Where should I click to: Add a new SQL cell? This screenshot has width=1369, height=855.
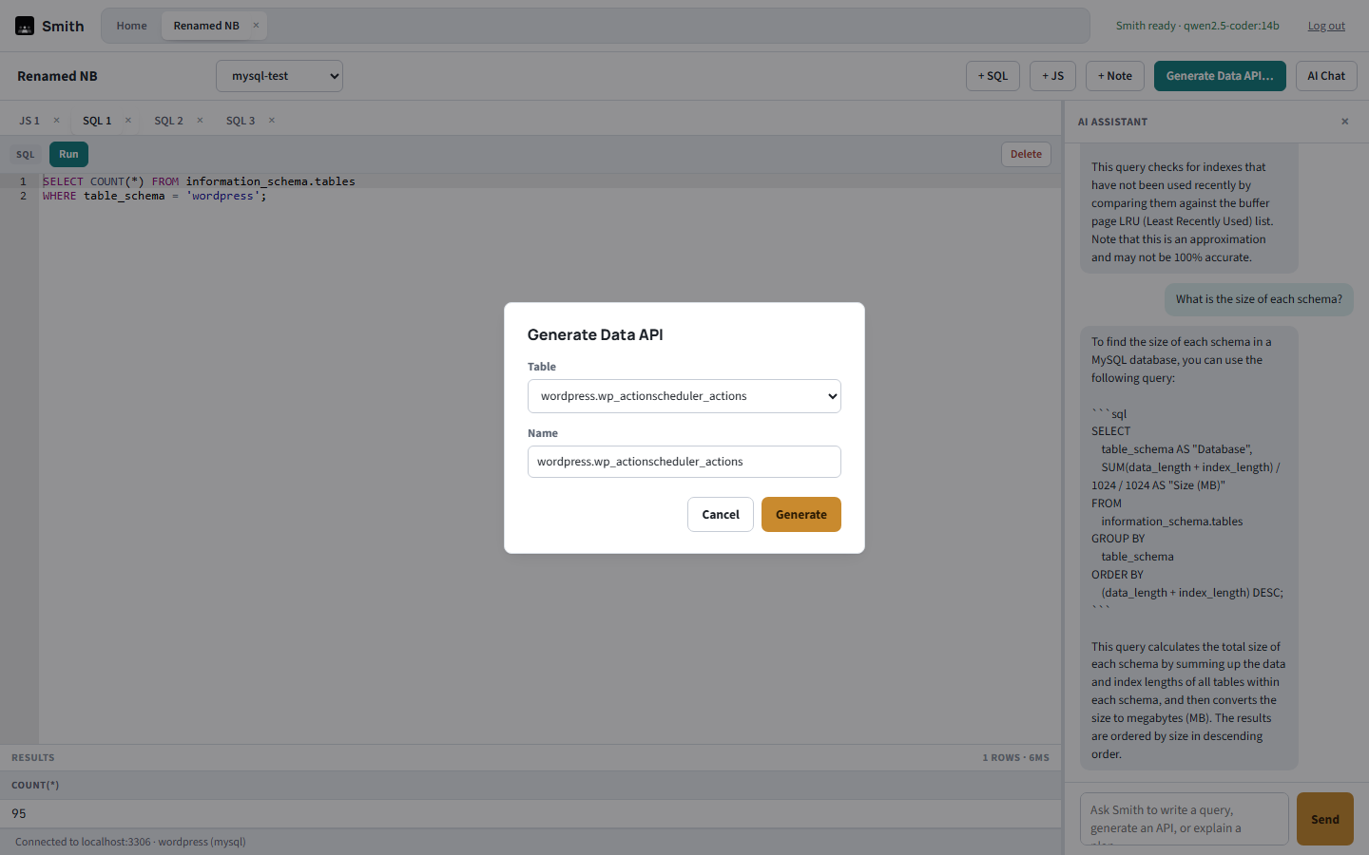click(x=993, y=76)
